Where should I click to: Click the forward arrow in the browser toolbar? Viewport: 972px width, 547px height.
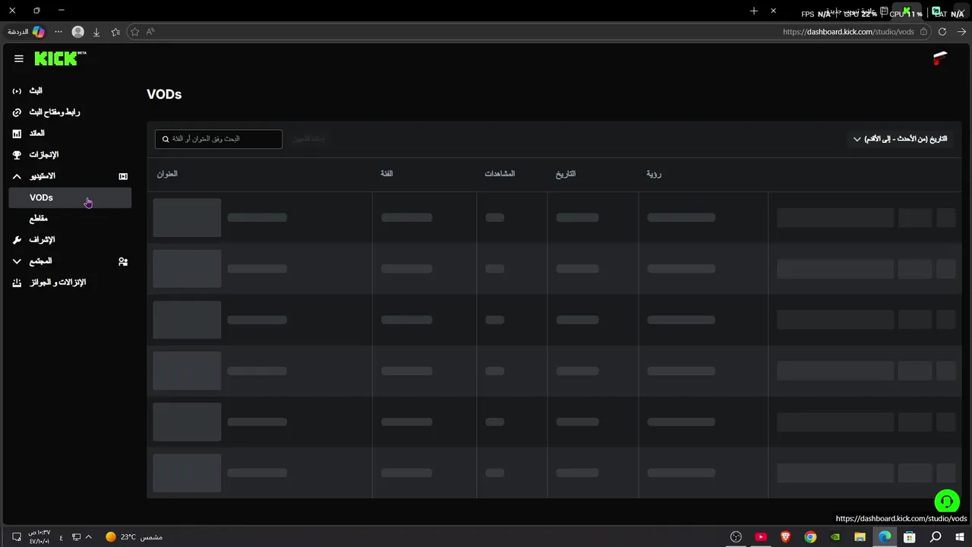[x=962, y=32]
